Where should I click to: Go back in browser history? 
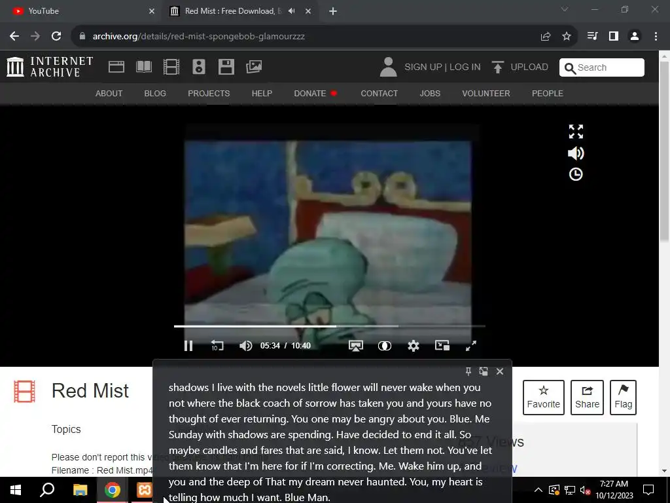(x=14, y=37)
